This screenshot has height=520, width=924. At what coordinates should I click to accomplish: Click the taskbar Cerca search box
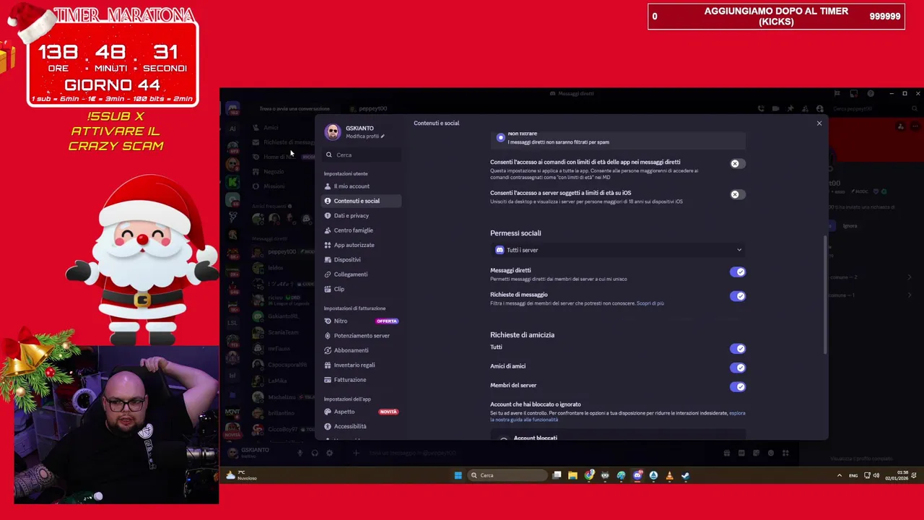pos(507,475)
